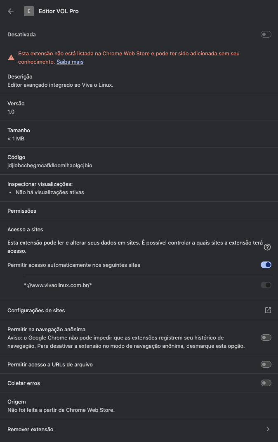The width and height of the screenshot is (278, 442).
Task: Enable incognito browsing toggle
Action: point(266,337)
